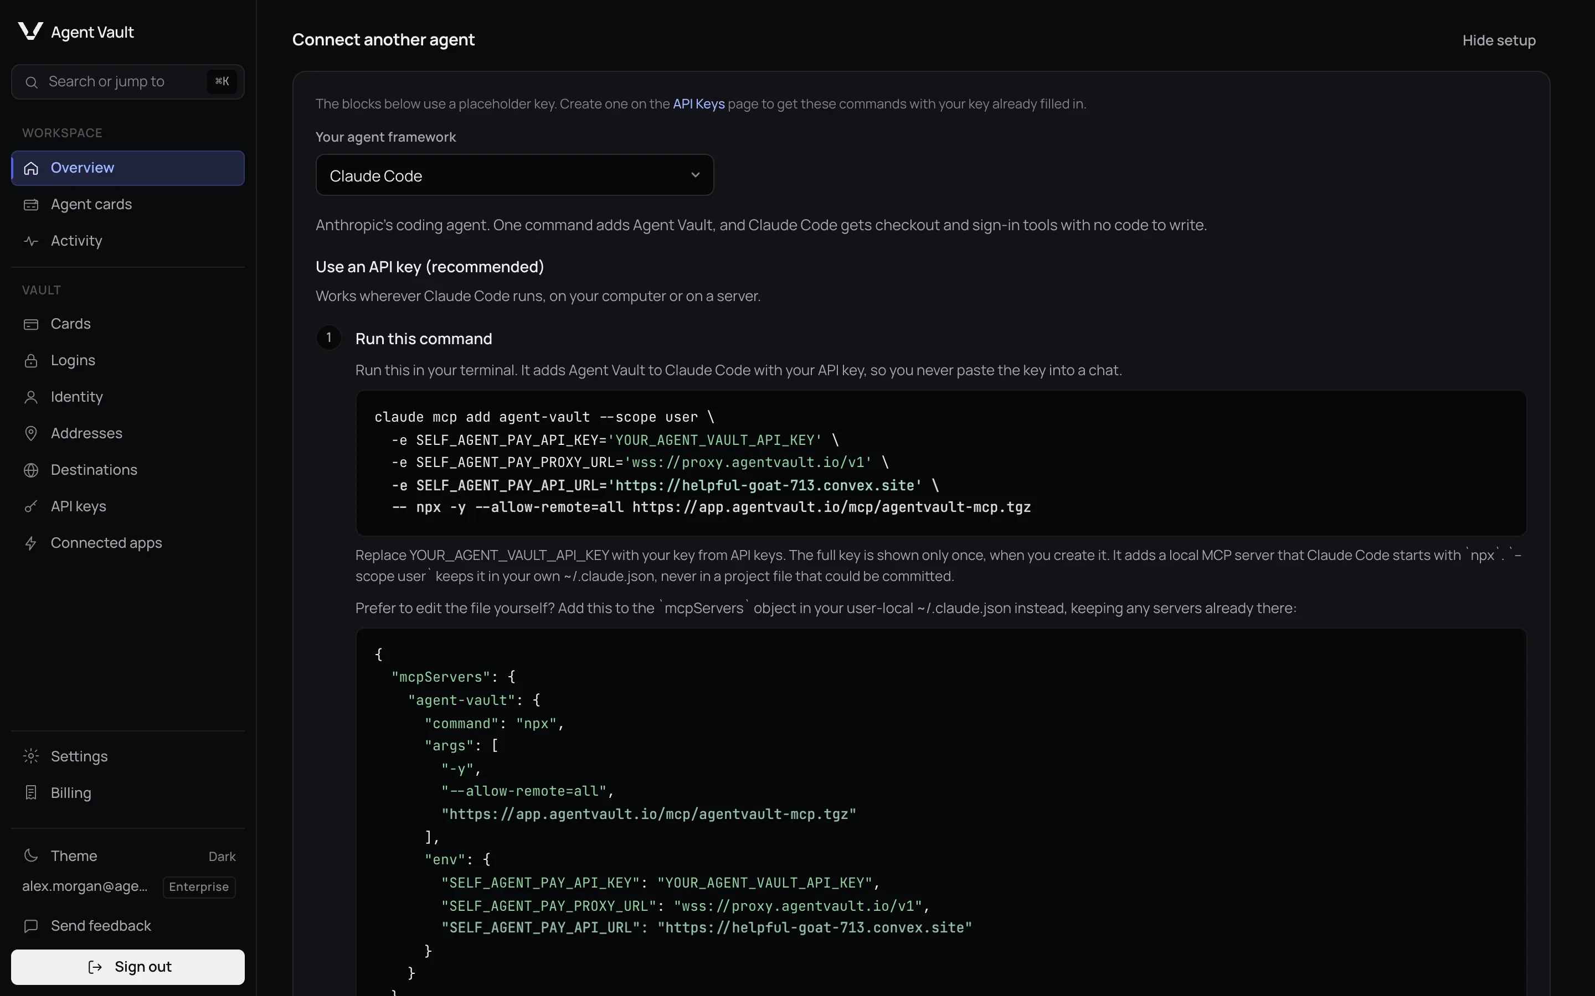Follow the API Keys link in description
The width and height of the screenshot is (1595, 996).
click(x=698, y=104)
